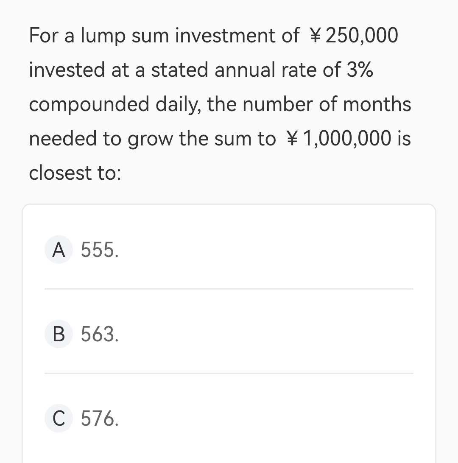Choose the answer text "555."

100,250
